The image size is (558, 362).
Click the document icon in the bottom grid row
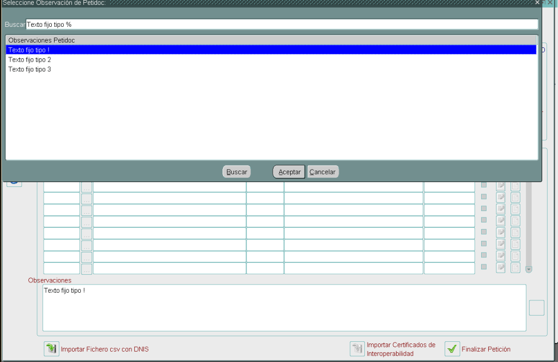(515, 267)
